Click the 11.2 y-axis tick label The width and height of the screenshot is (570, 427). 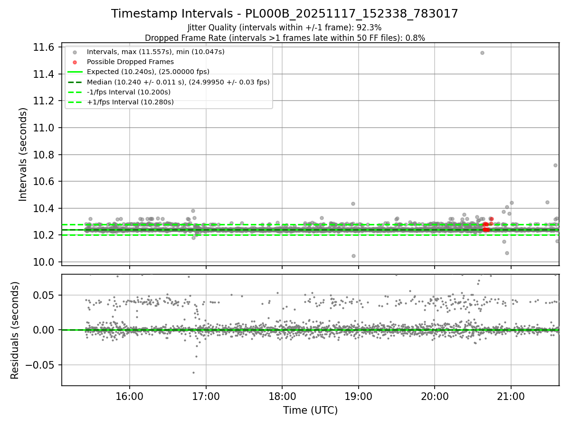(x=45, y=101)
